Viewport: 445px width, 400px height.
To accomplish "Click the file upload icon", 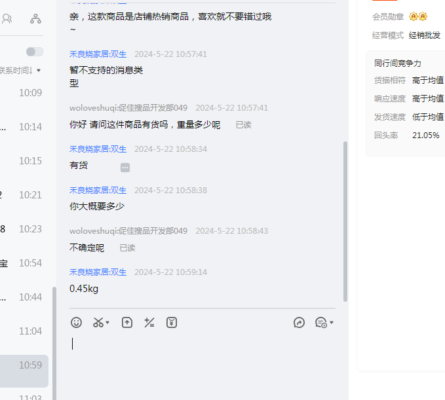I will tap(127, 322).
